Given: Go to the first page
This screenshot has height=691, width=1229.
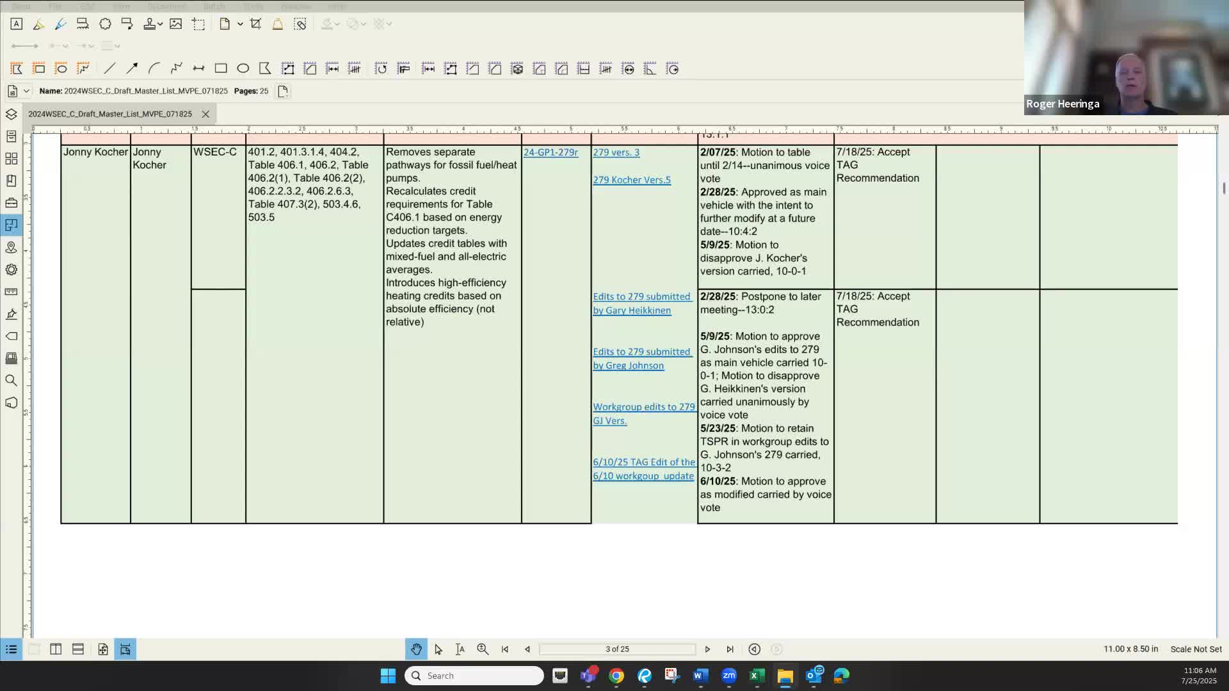Looking at the screenshot, I should point(505,649).
